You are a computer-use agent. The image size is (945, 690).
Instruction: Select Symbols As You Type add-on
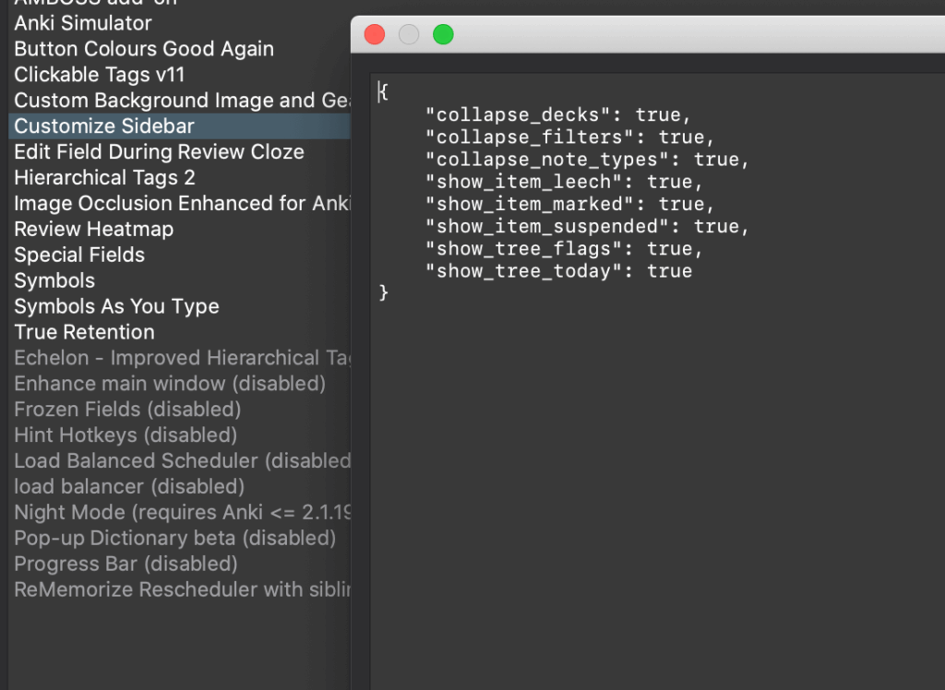tap(180, 306)
